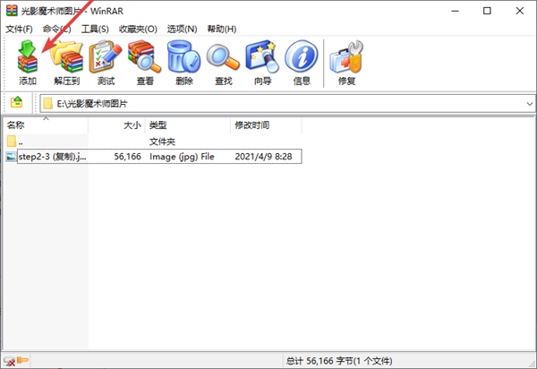The height and width of the screenshot is (369, 537).
Task: Click the parent folder '..' icon
Action: tap(12, 141)
